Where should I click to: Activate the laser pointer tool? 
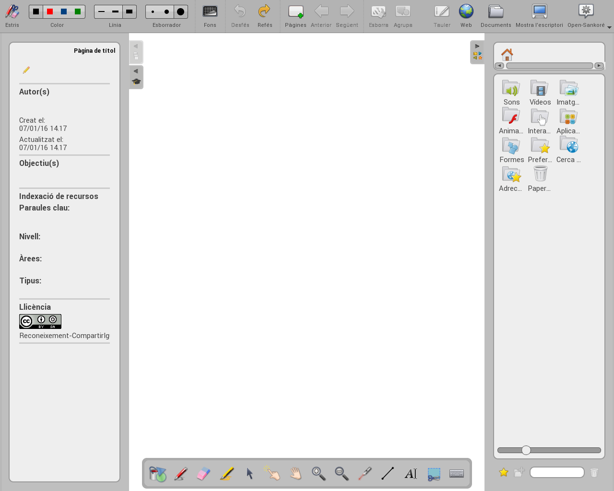coord(365,474)
